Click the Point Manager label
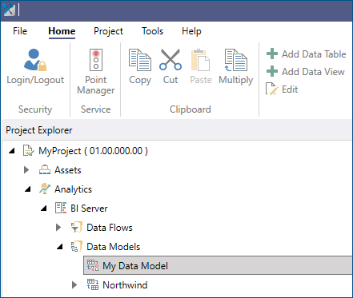This screenshot has height=298, width=353. 96,85
